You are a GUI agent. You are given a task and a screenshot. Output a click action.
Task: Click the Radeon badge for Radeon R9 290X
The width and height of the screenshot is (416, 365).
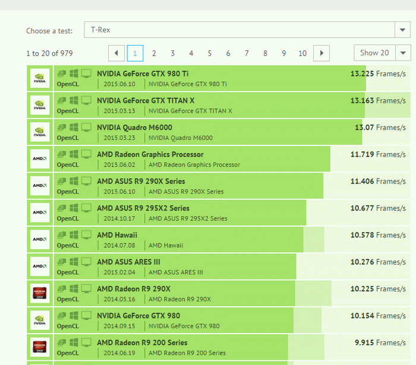pyautogui.click(x=40, y=293)
